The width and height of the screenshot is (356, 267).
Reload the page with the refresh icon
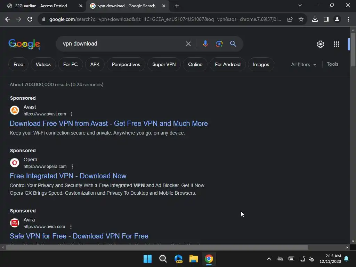coord(30,19)
